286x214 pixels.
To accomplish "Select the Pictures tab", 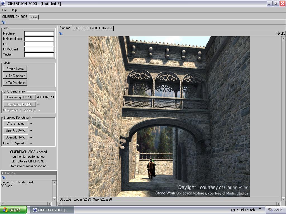I will pos(65,28).
